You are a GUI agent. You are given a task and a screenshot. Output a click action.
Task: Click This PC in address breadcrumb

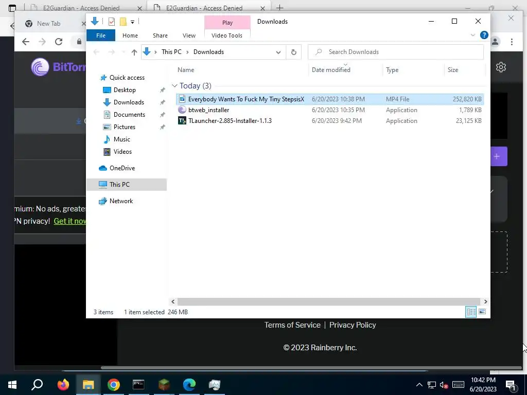(171, 52)
